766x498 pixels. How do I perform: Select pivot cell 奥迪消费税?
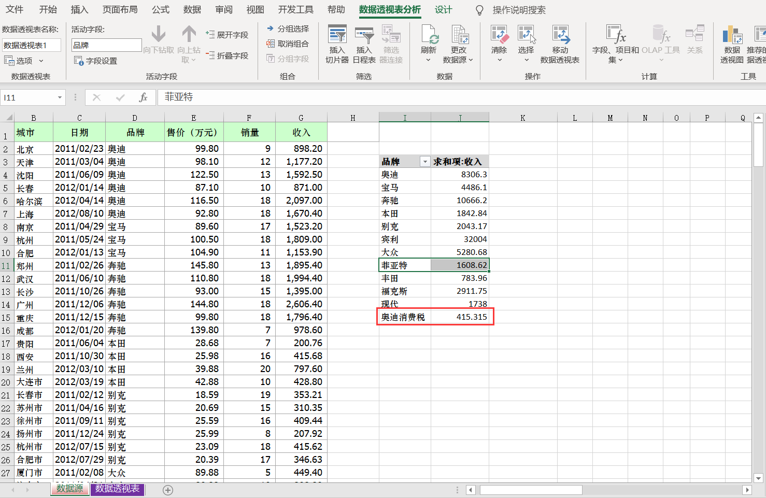(x=405, y=317)
